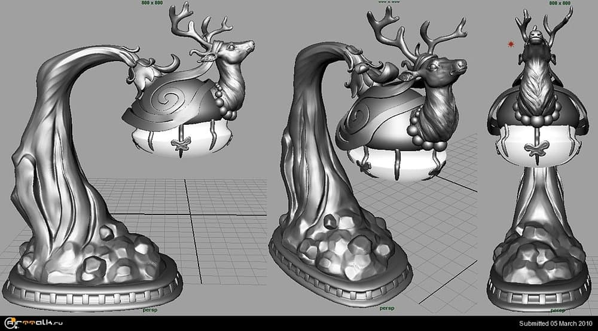The image size is (598, 331).
Task: Click the bow ornament on left view's globe
Action: 178,145
